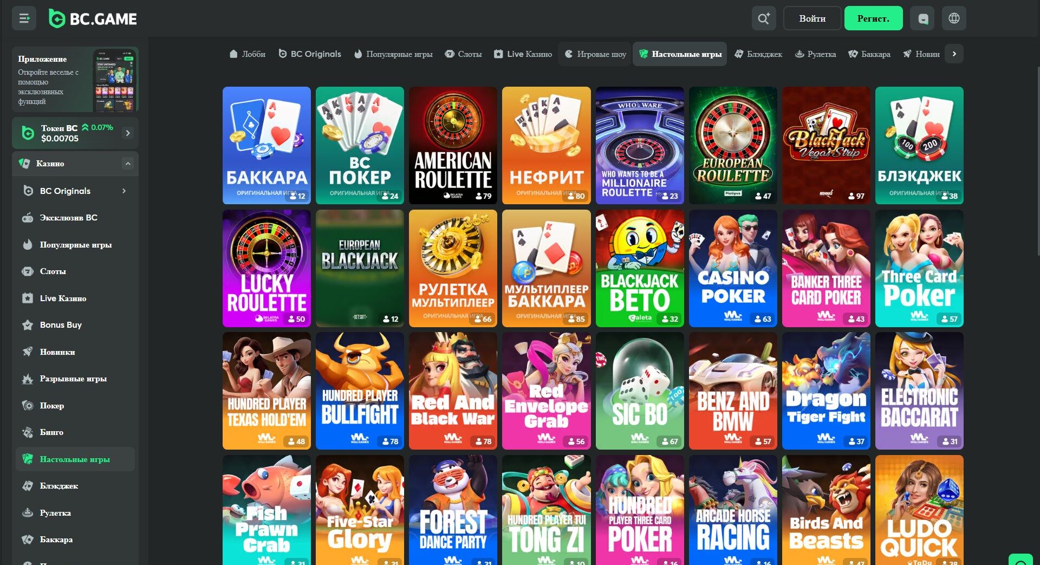Click the Регист. register button
This screenshot has width=1040, height=565.
coord(873,18)
